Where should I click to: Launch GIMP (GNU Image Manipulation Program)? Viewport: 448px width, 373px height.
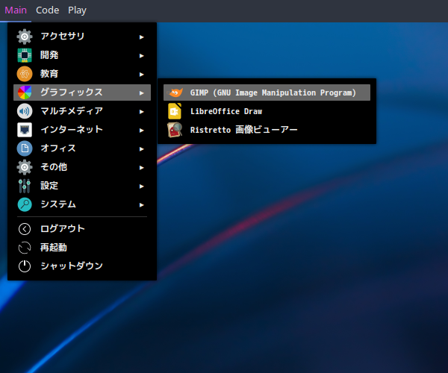point(267,93)
